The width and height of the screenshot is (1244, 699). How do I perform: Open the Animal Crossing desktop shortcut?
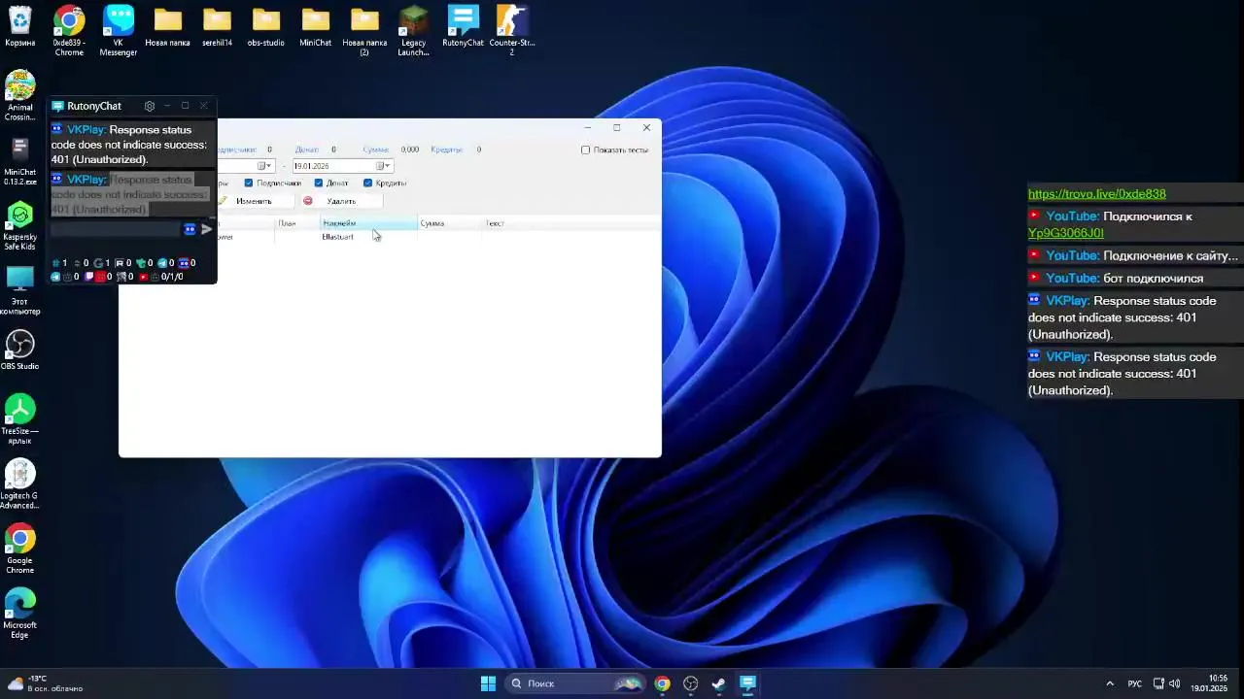coord(19,96)
